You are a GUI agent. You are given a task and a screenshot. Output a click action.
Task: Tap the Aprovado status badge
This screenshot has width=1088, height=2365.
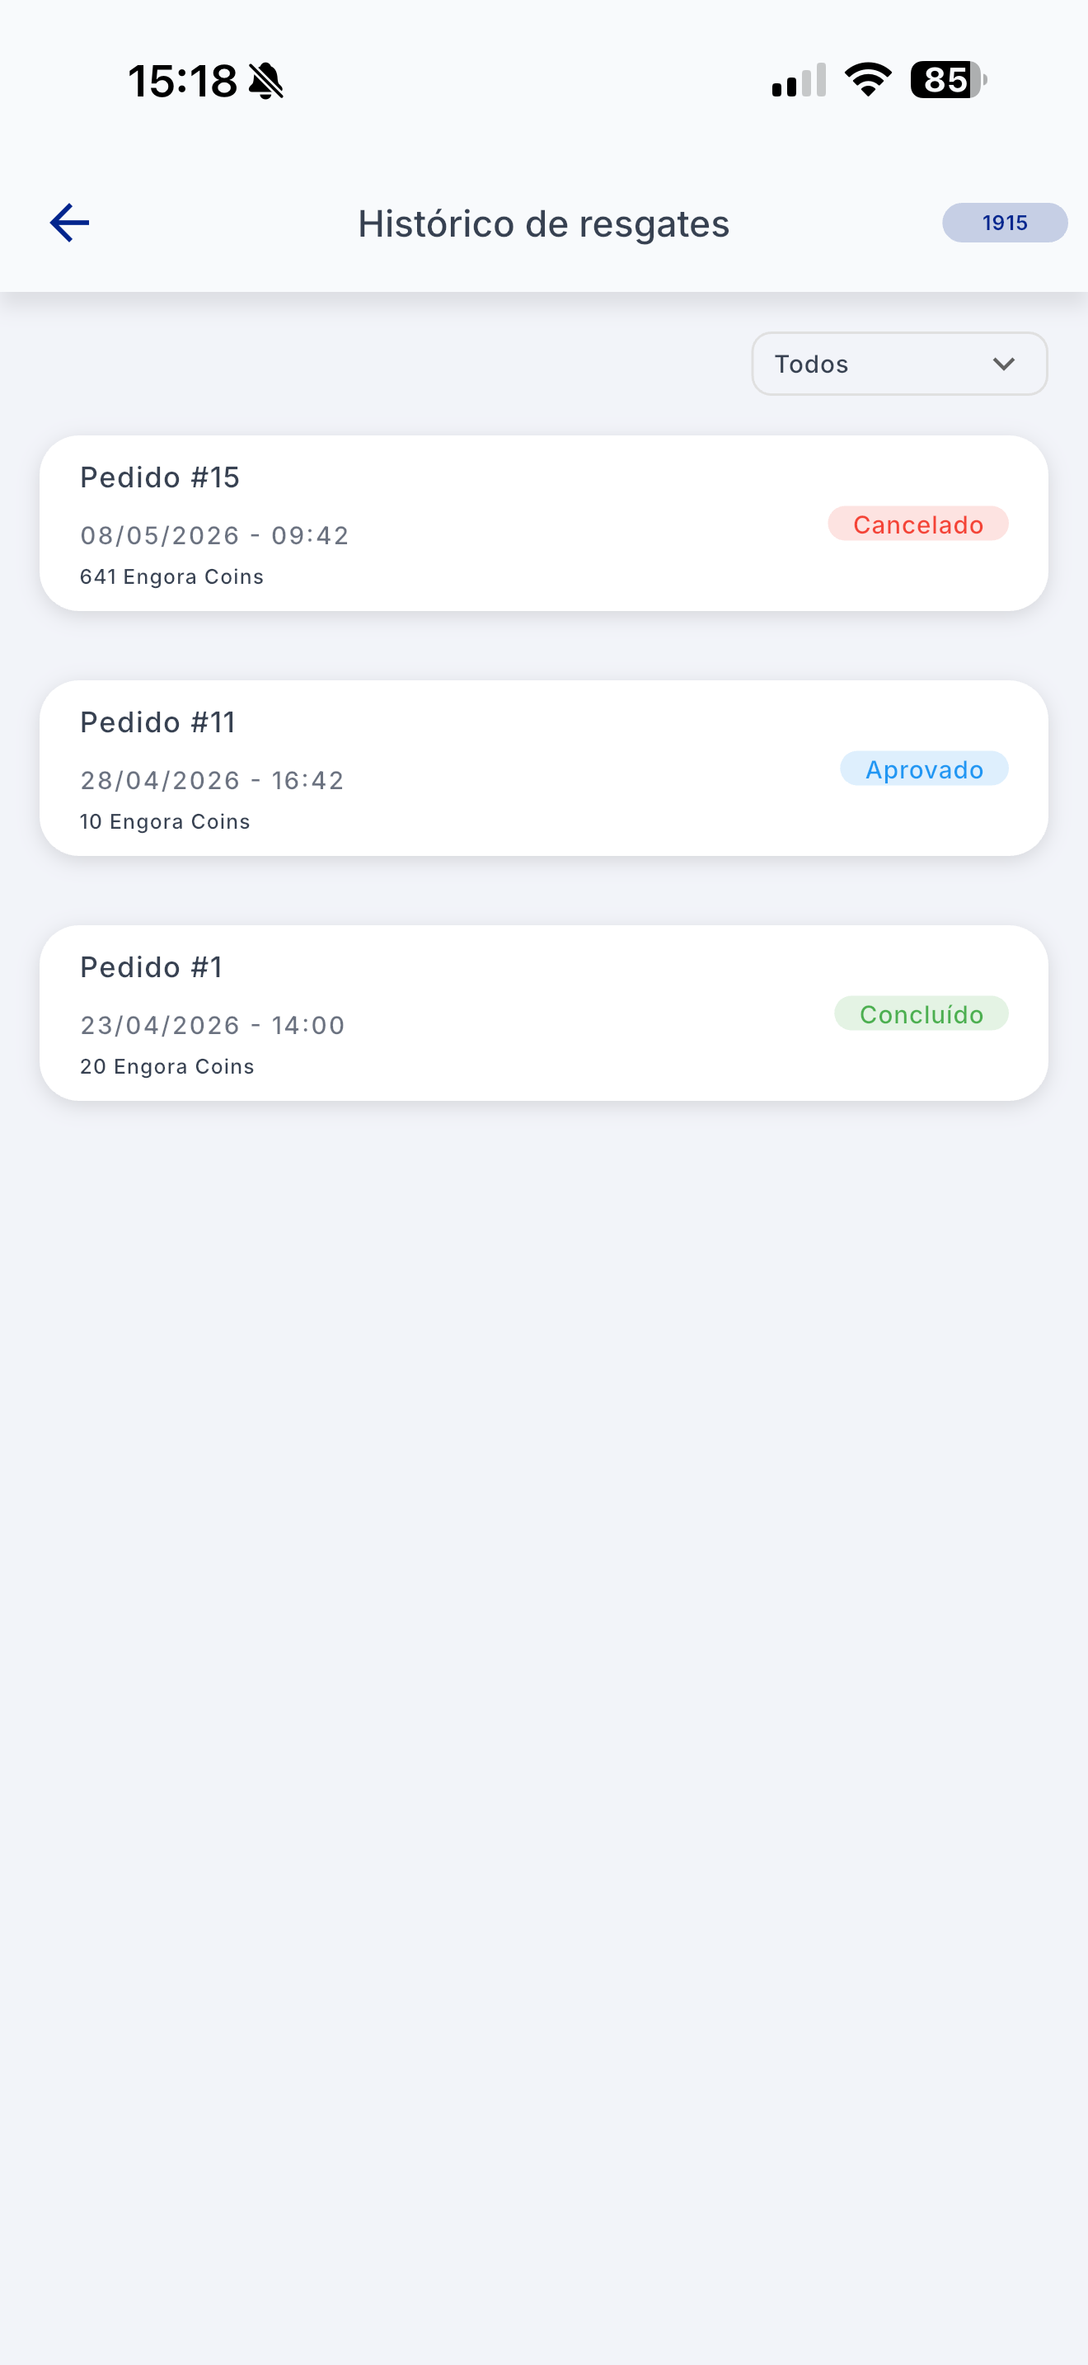point(925,769)
